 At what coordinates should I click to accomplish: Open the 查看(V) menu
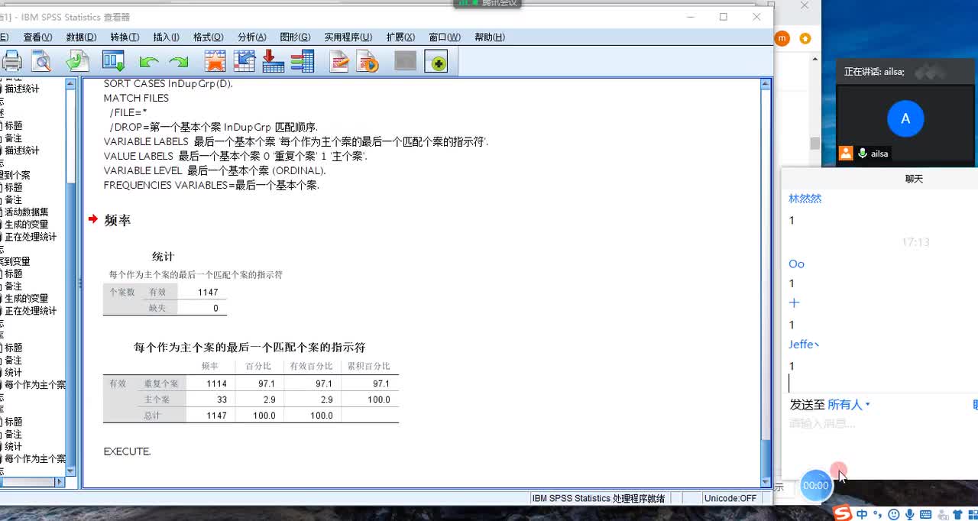pyautogui.click(x=37, y=37)
